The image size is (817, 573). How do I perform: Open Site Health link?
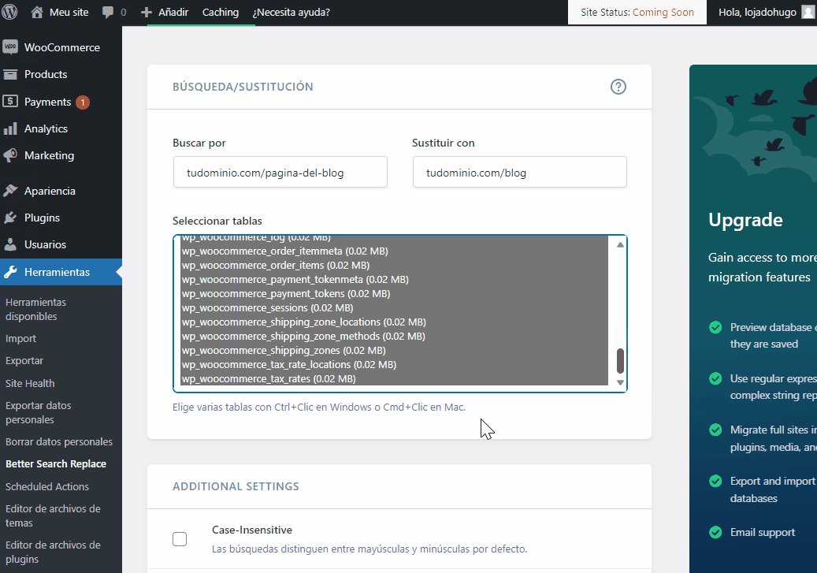(x=30, y=383)
